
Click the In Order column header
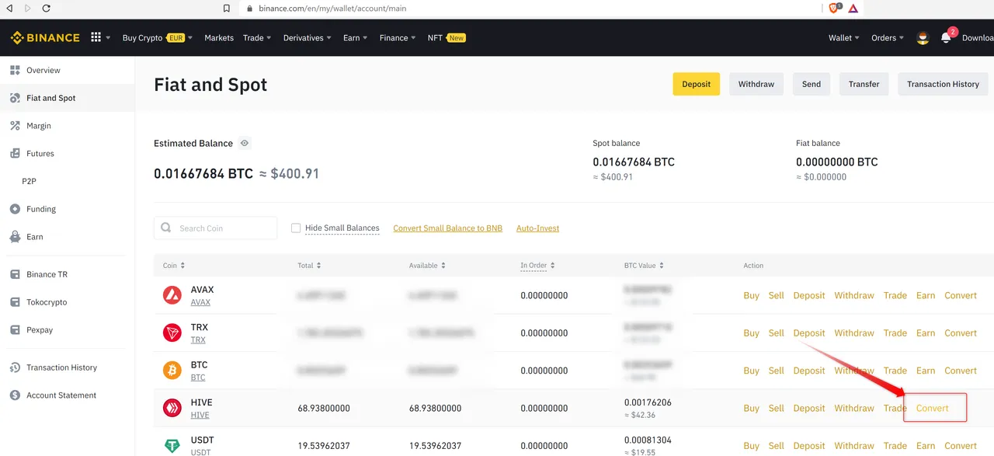coord(533,266)
